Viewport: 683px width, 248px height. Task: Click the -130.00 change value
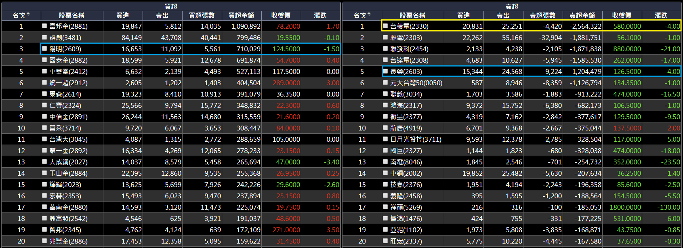[668, 207]
